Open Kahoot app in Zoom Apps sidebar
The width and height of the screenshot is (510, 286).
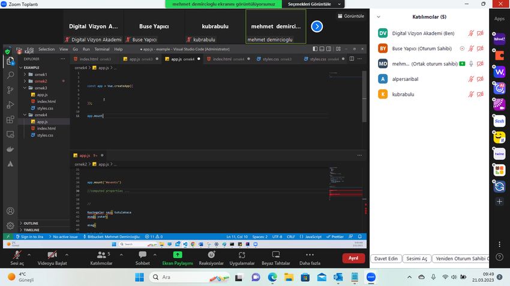499,39
